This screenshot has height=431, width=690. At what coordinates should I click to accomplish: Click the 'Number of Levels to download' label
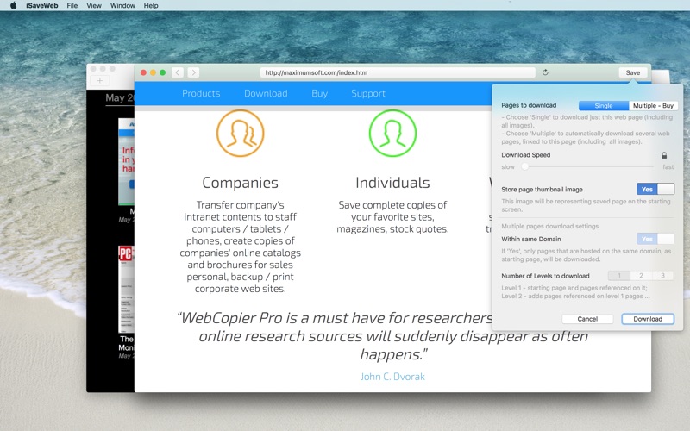point(545,276)
